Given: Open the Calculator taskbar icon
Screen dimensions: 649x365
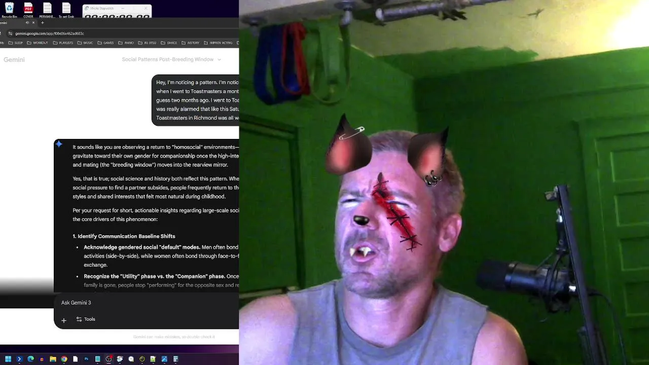Looking at the screenshot, I should [175, 359].
